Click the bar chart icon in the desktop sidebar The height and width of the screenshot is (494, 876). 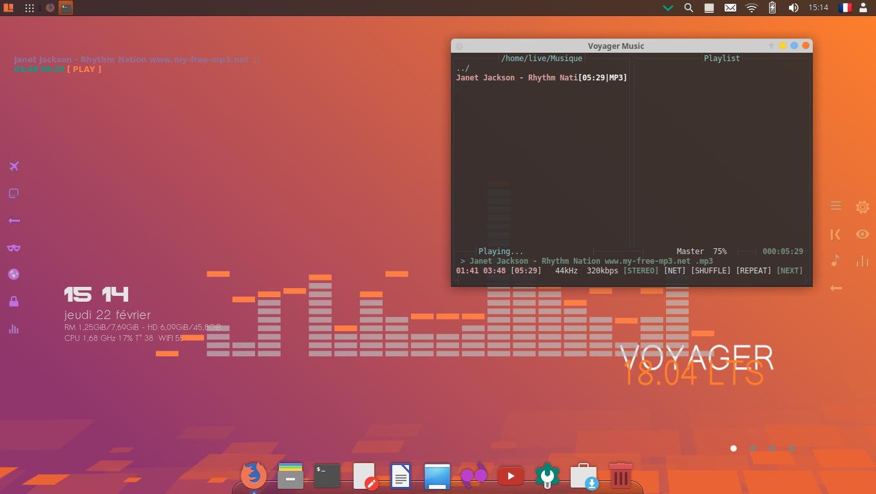14,329
